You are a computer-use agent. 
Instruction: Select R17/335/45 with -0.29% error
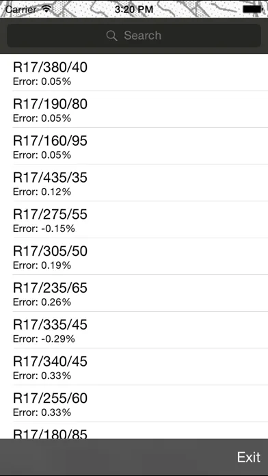pyautogui.click(x=134, y=330)
